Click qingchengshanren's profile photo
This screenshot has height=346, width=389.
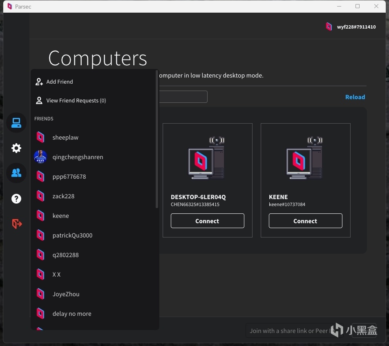click(40, 157)
